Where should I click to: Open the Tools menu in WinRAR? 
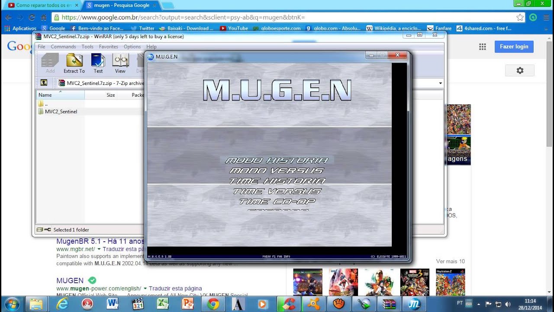(x=87, y=47)
